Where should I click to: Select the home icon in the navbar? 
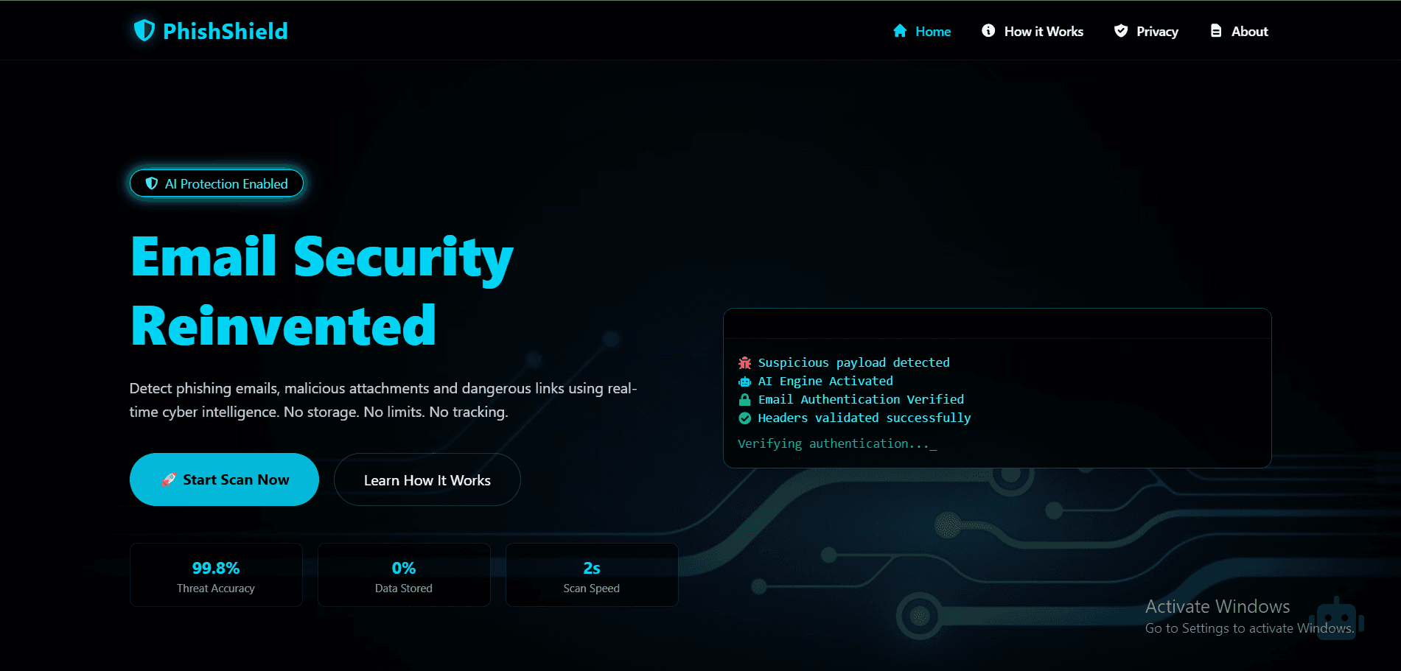[900, 31]
